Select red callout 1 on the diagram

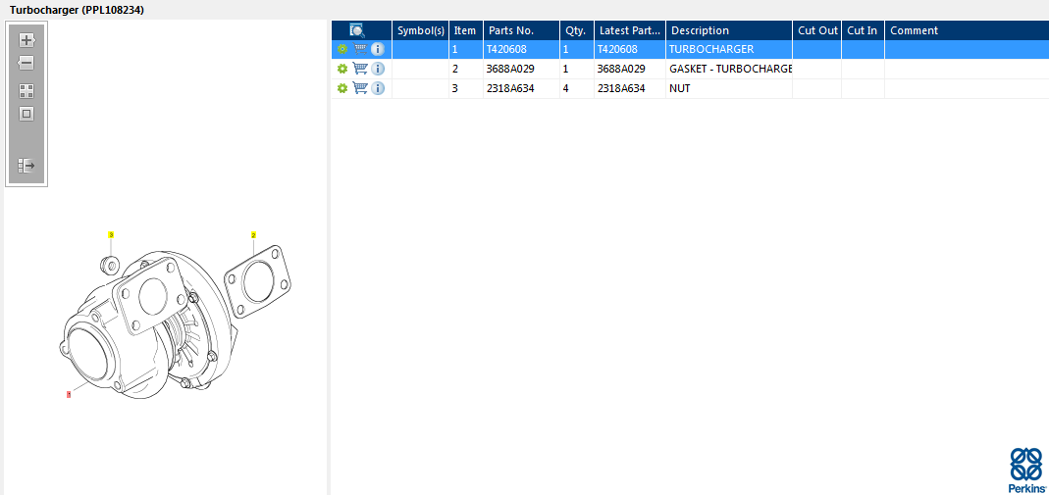coord(69,395)
